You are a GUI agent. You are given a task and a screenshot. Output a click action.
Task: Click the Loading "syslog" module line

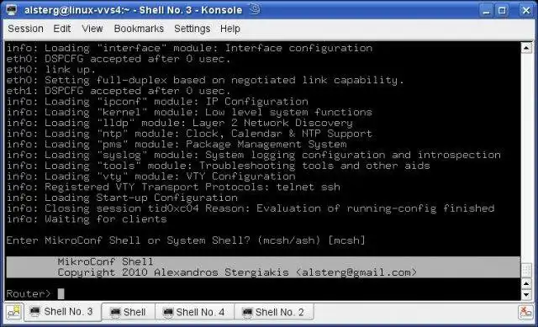pyautogui.click(x=254, y=155)
